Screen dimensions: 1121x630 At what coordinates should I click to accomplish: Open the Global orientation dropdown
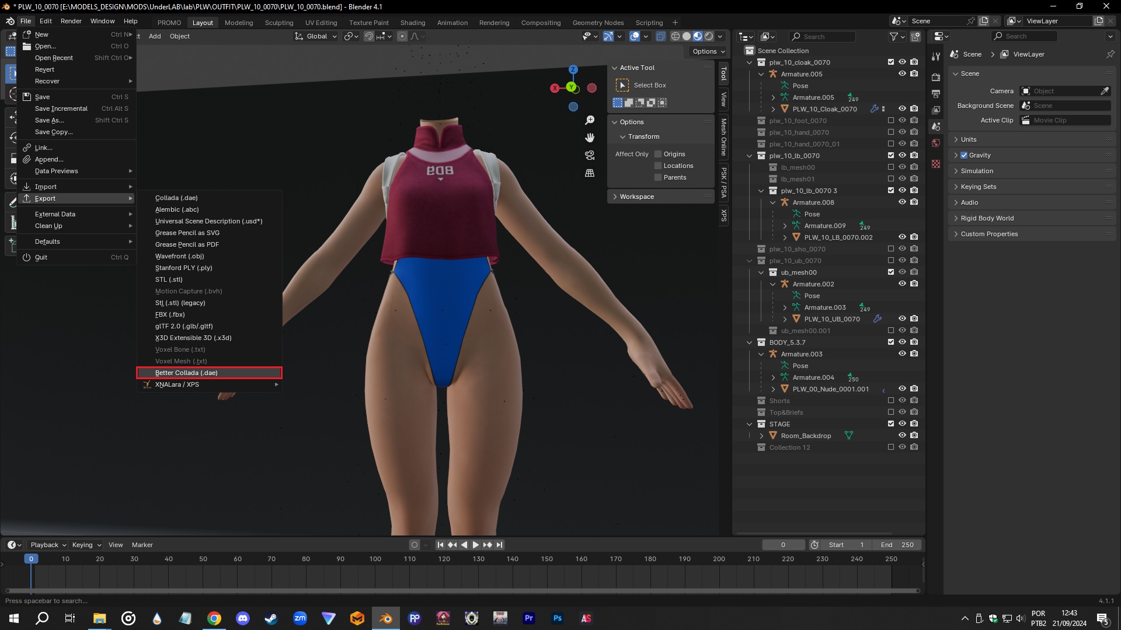[x=316, y=36]
